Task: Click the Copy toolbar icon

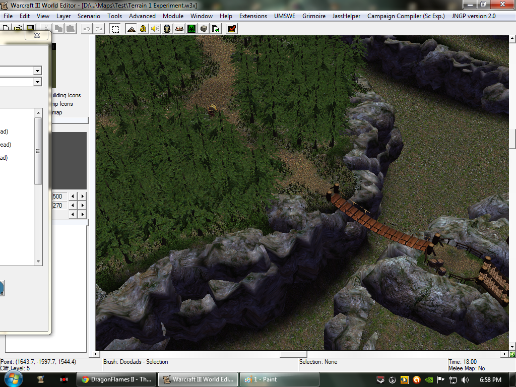Action: tap(58, 29)
